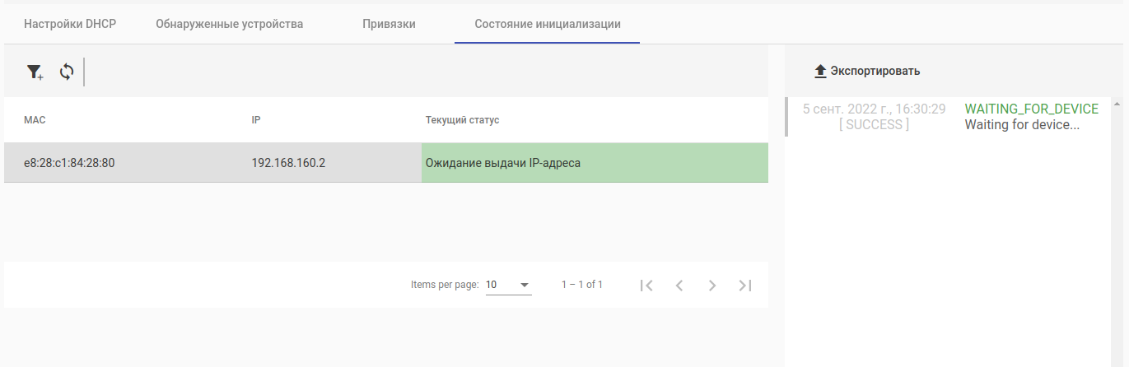Go to the first page of results
This screenshot has width=1129, height=367.
point(646,286)
